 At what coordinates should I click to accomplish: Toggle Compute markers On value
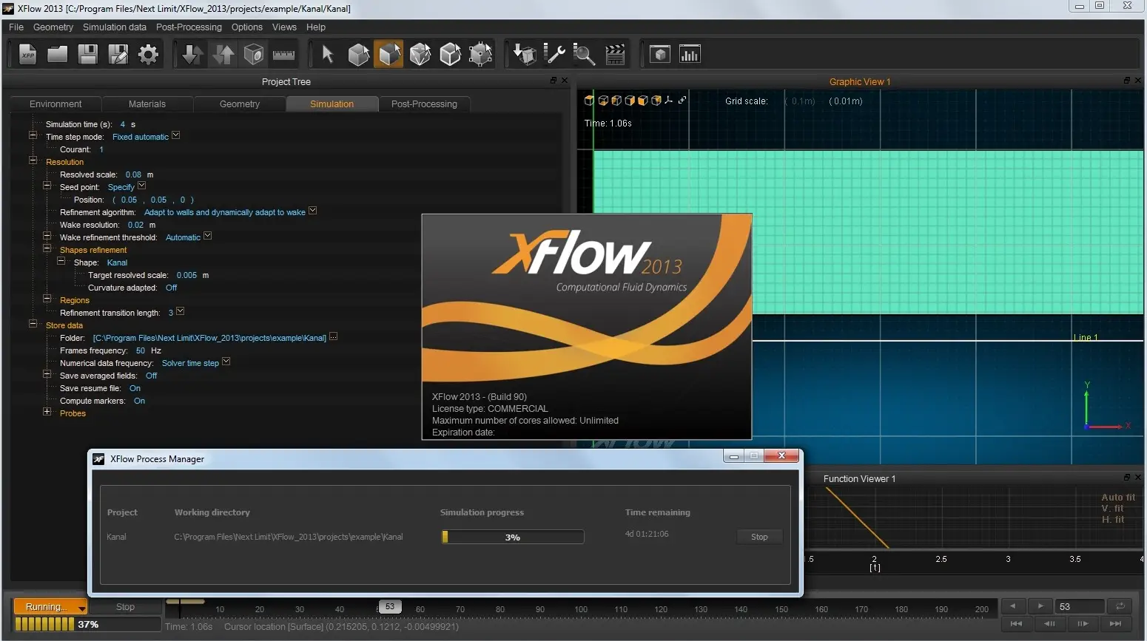pos(139,401)
